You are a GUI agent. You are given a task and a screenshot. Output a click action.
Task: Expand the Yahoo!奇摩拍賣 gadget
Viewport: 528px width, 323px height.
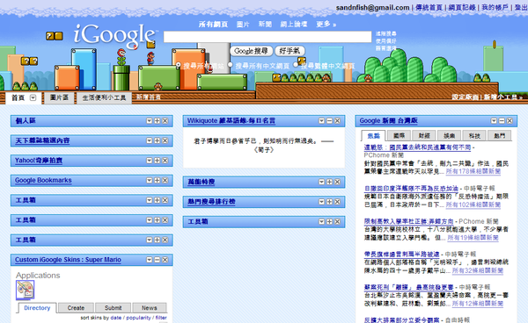(x=158, y=161)
